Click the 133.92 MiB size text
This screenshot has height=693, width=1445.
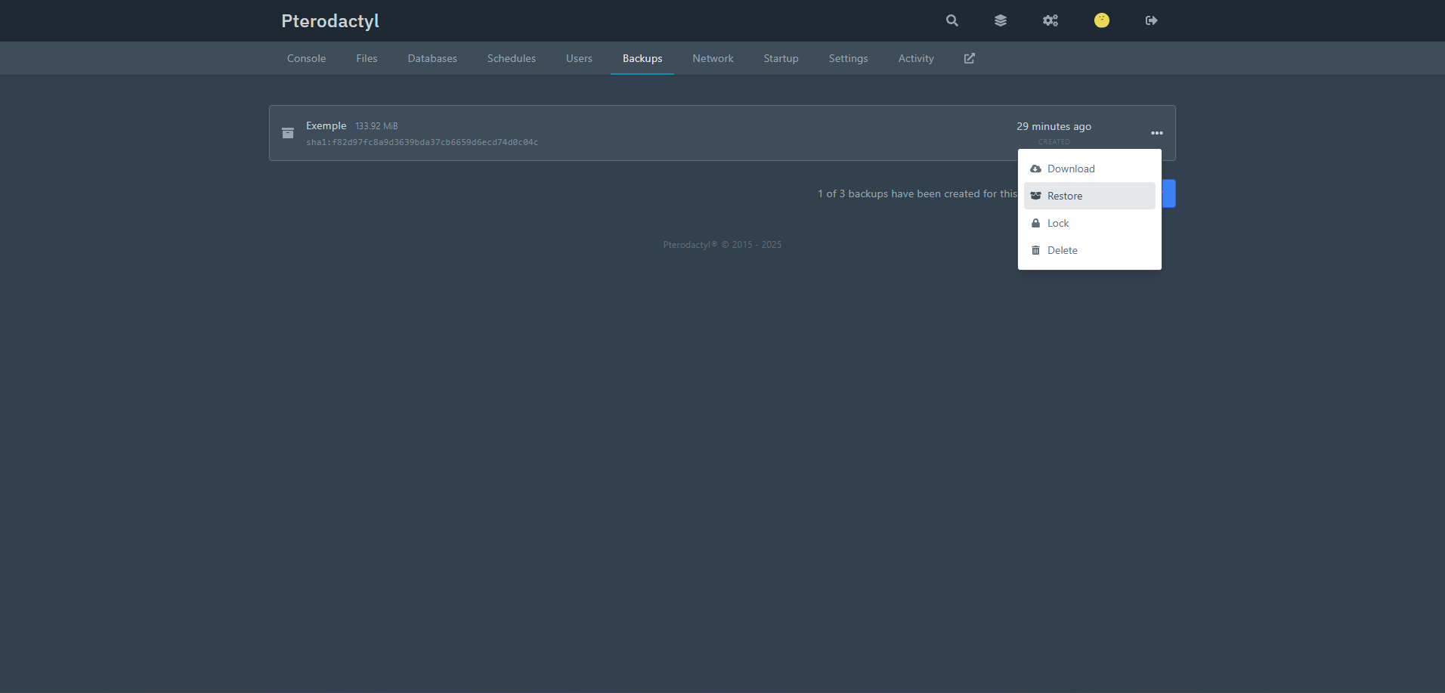tap(376, 126)
